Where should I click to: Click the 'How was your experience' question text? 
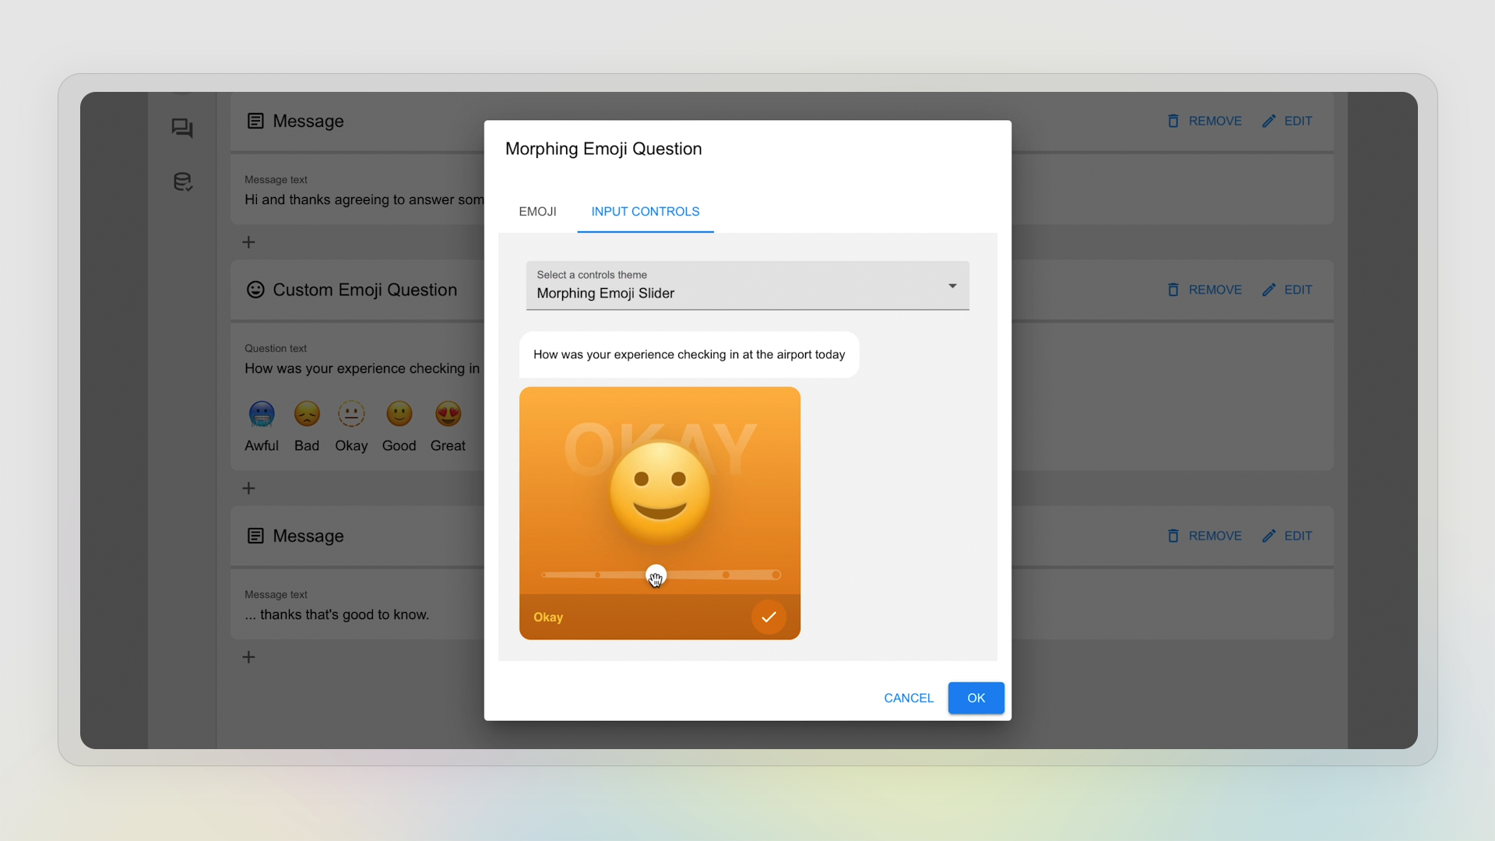[362, 368]
